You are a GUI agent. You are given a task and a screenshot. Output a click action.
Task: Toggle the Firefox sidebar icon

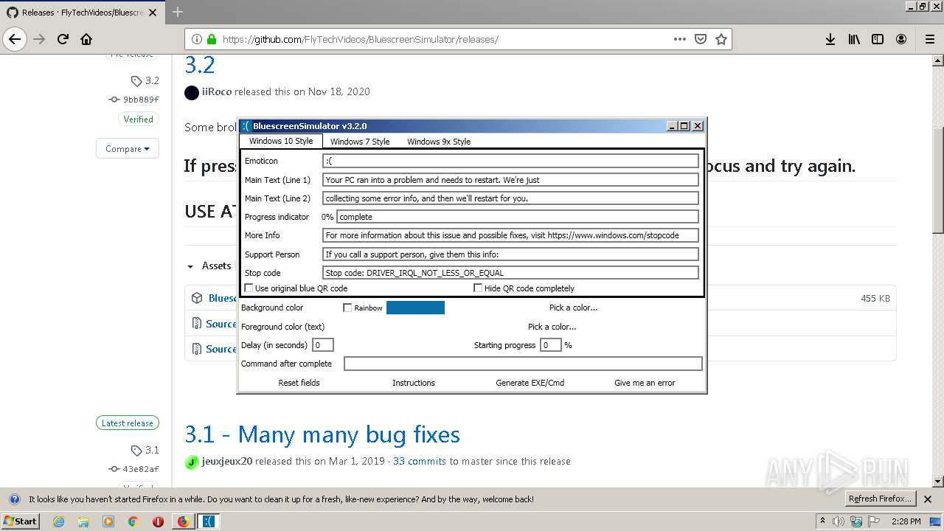pyautogui.click(x=878, y=39)
